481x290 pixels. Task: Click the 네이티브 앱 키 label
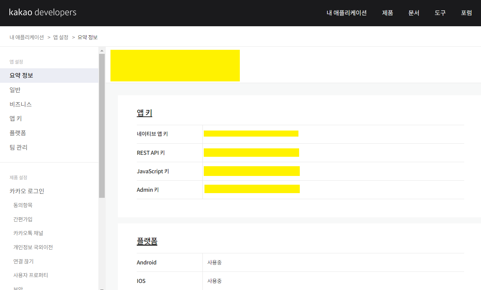pyautogui.click(x=152, y=134)
